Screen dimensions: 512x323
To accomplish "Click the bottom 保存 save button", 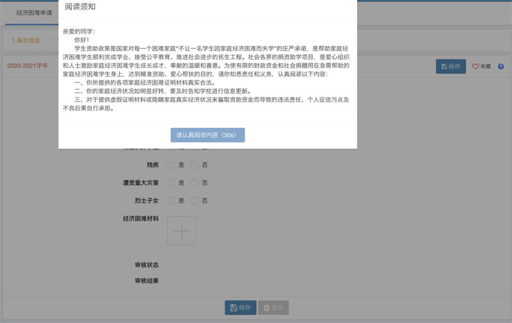I will pos(240,308).
